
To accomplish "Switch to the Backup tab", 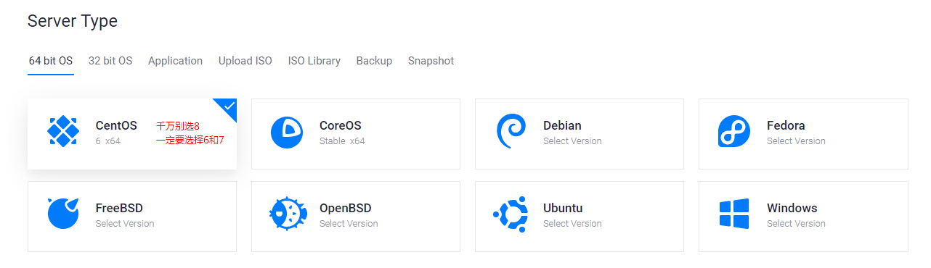I will point(374,61).
